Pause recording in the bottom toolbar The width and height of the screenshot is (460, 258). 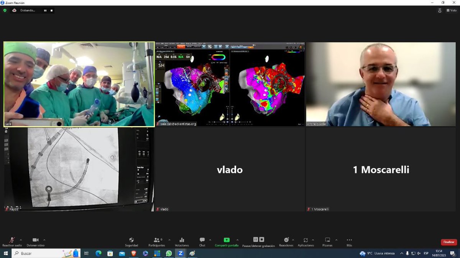coord(256,240)
